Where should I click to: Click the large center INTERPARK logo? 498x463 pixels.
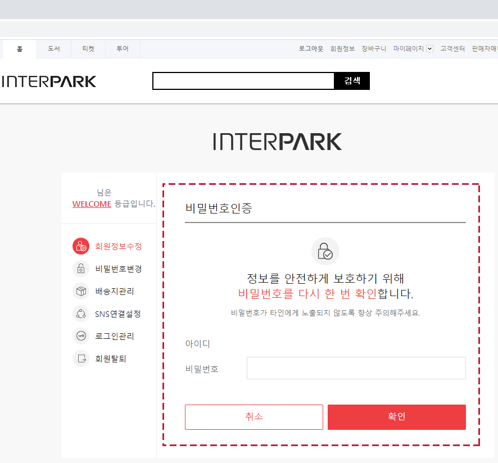[277, 142]
